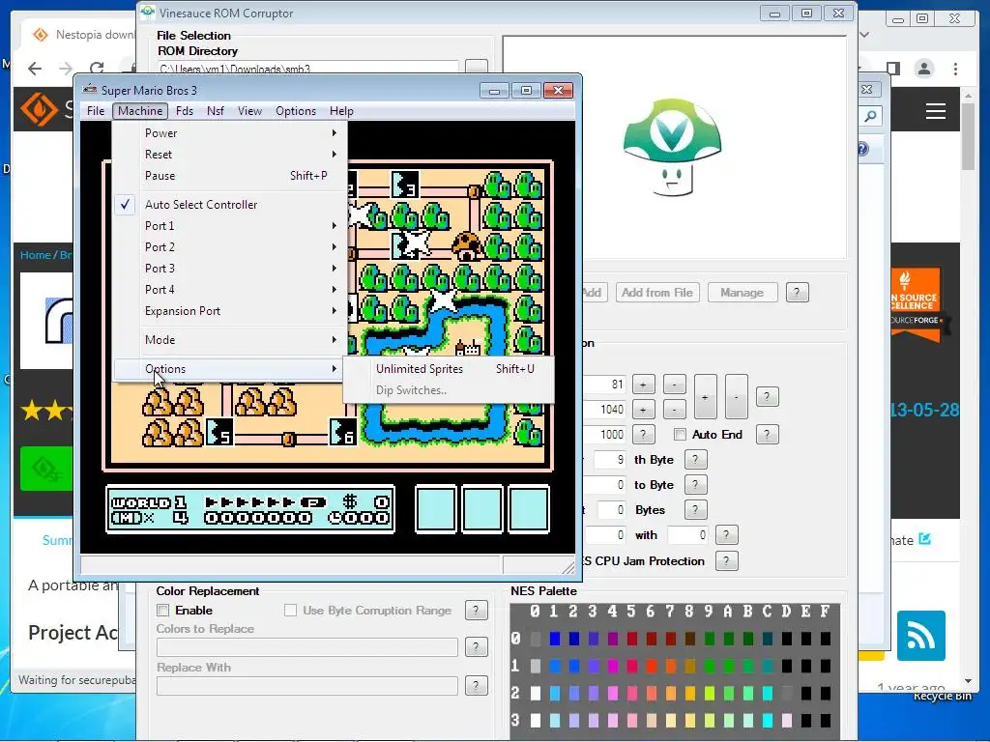Open the View menu in Nestopia

coord(249,111)
